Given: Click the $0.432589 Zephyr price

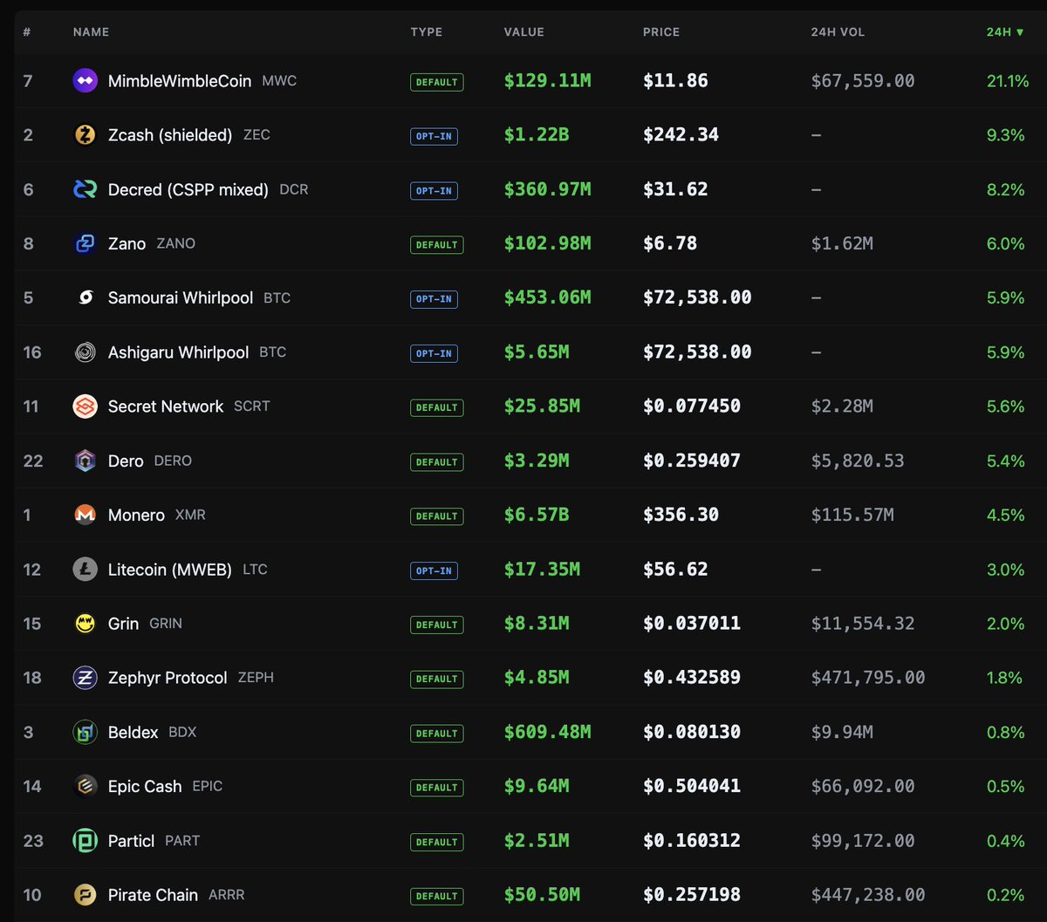Looking at the screenshot, I should (692, 678).
